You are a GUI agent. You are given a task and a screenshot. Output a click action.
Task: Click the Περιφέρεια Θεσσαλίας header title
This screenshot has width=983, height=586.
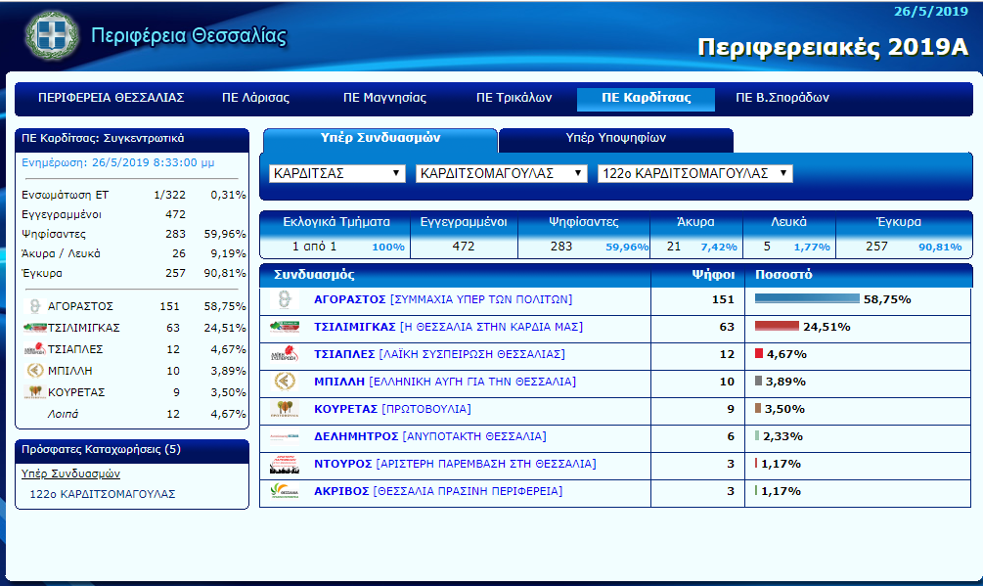coord(189,37)
